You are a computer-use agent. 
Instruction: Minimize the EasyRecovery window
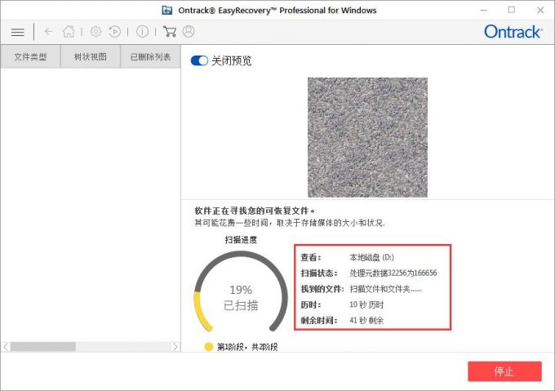coord(483,11)
